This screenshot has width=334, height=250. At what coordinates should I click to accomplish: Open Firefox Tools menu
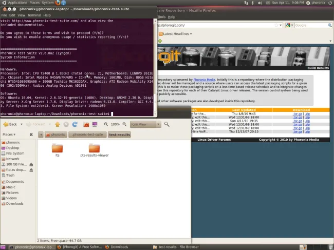(x=162, y=17)
